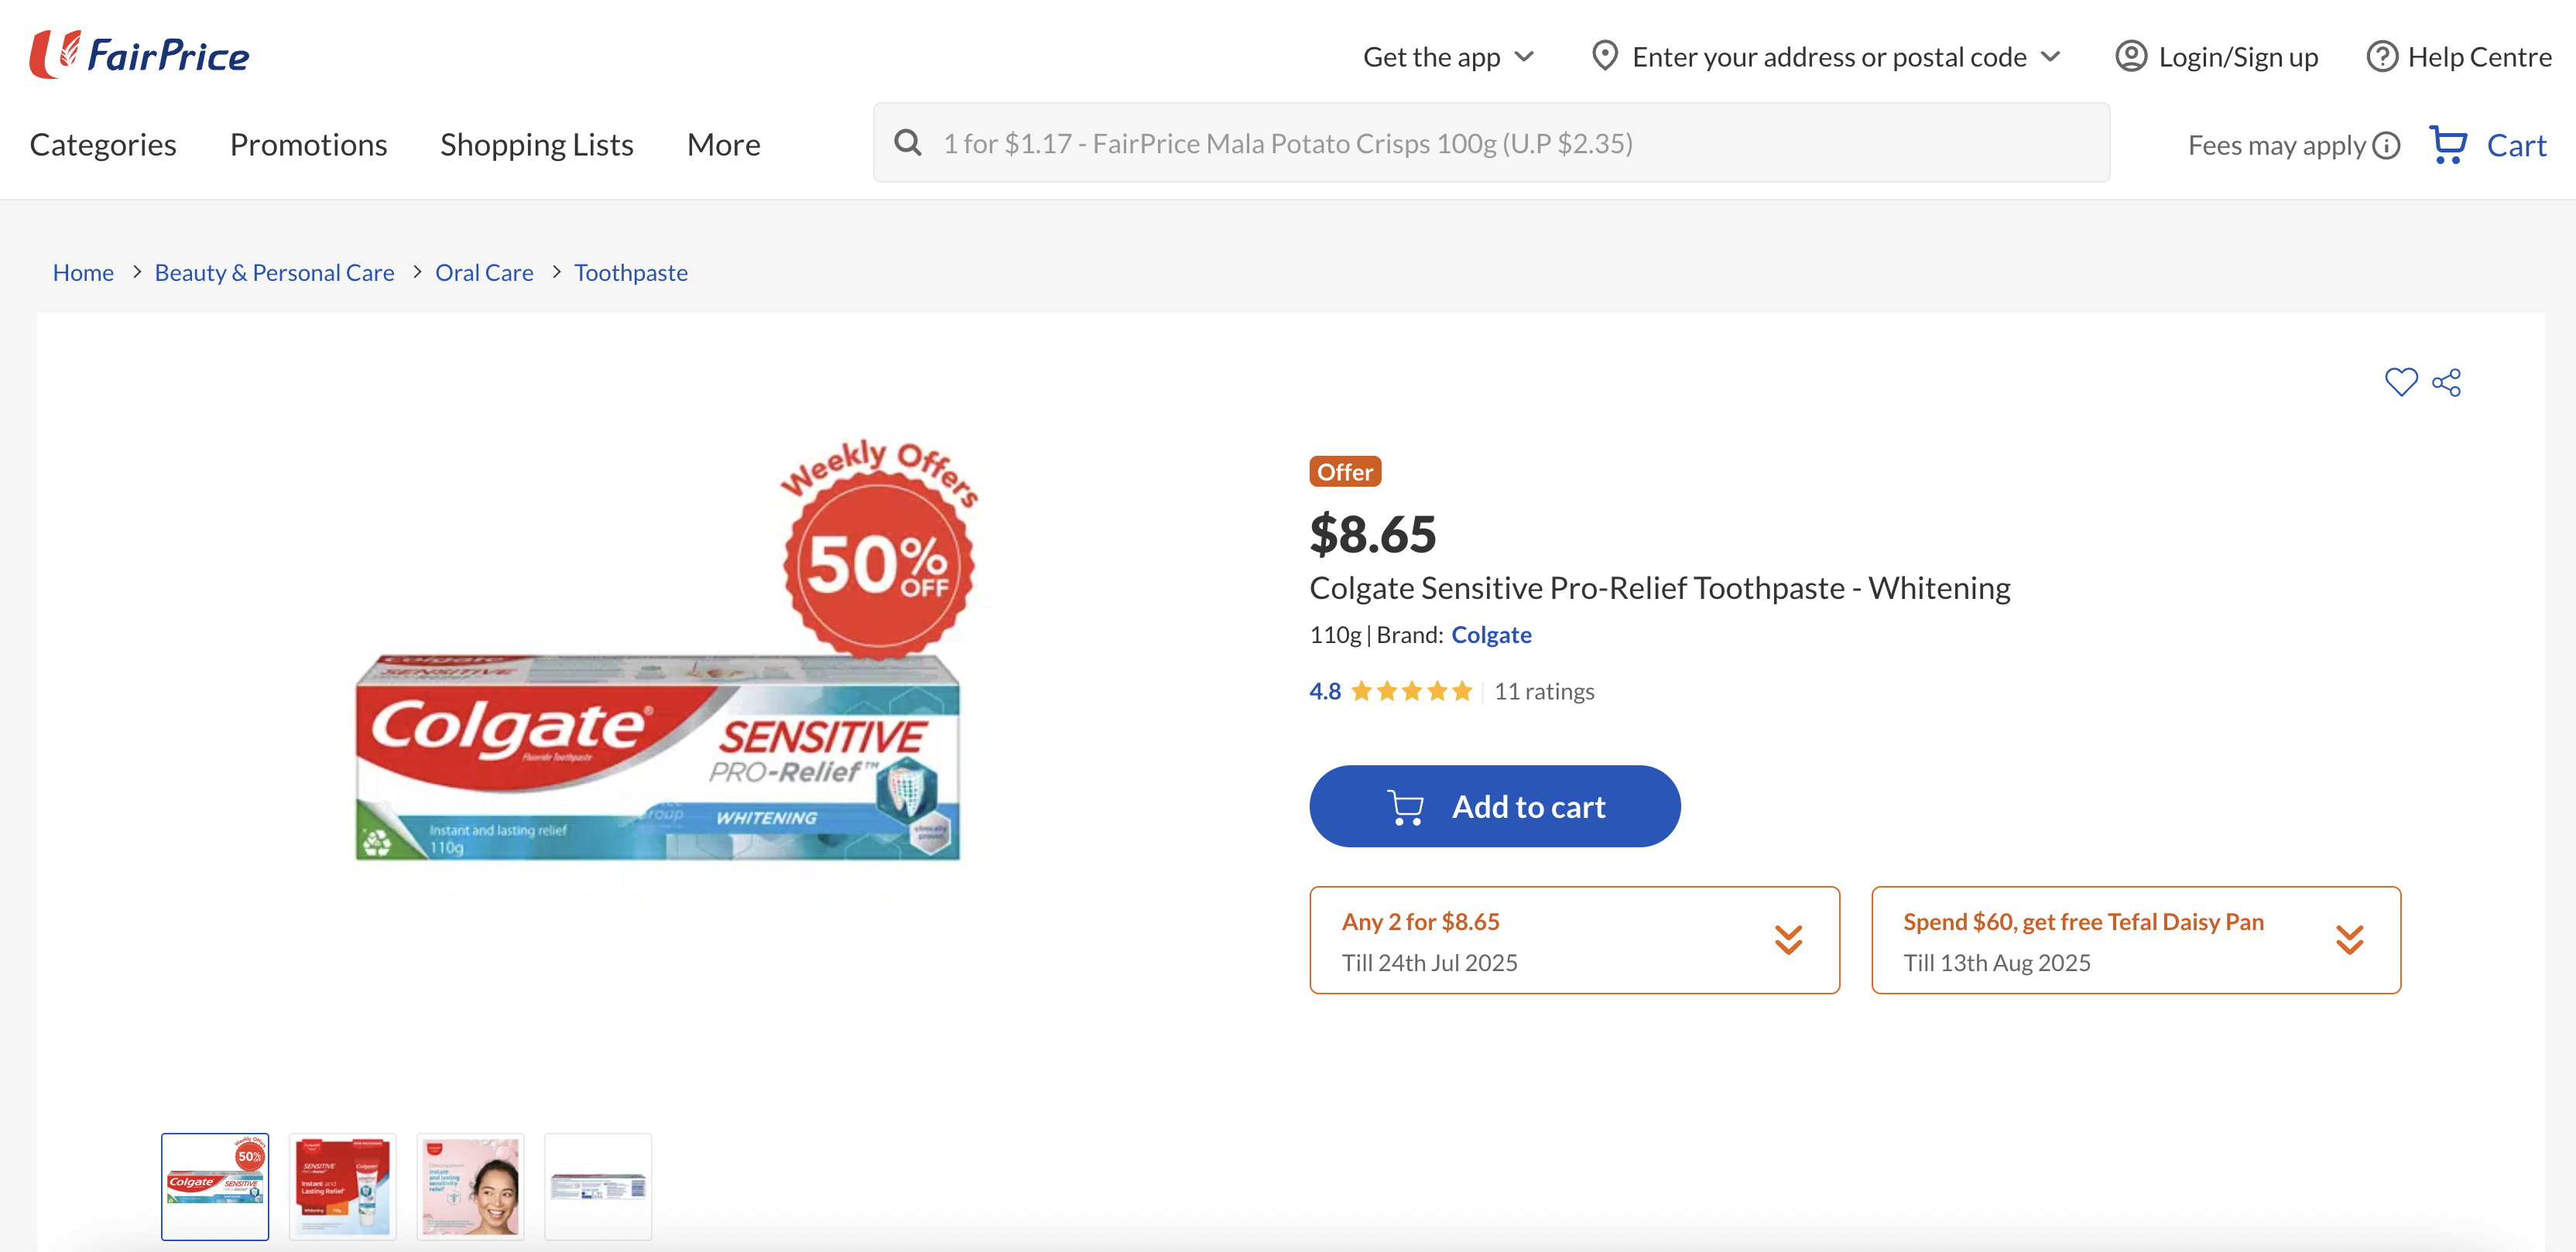Save product with the heart wishlist icon

pyautogui.click(x=2400, y=382)
